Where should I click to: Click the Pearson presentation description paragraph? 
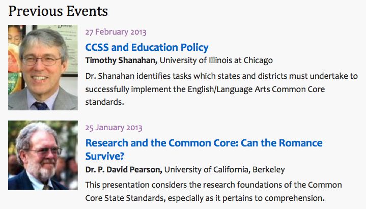214,191
